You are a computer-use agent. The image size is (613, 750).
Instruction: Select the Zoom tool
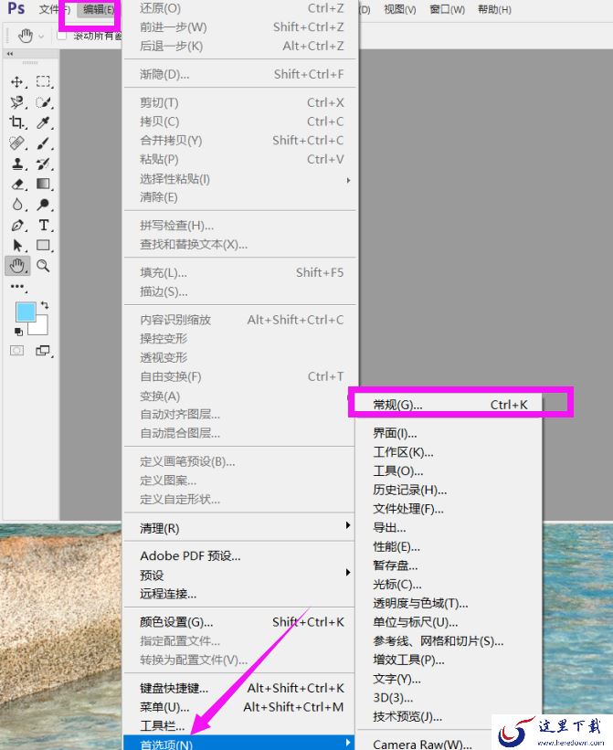43,266
